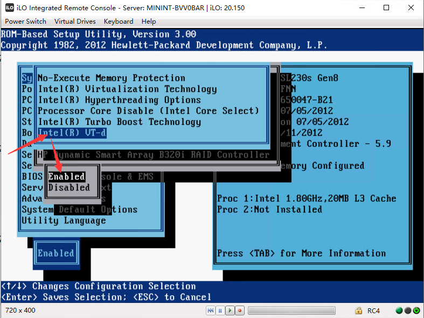Click the red record button

point(240,310)
